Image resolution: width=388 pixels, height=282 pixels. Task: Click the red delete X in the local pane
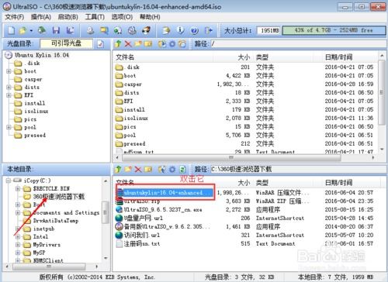(138, 170)
